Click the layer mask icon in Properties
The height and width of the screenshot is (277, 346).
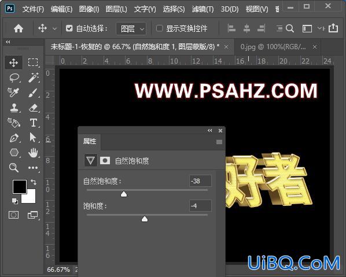click(105, 160)
